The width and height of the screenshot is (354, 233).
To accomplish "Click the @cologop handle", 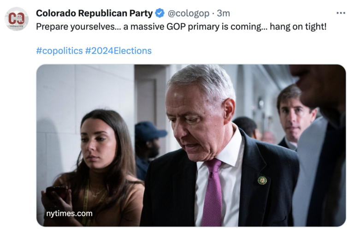I will 189,13.
